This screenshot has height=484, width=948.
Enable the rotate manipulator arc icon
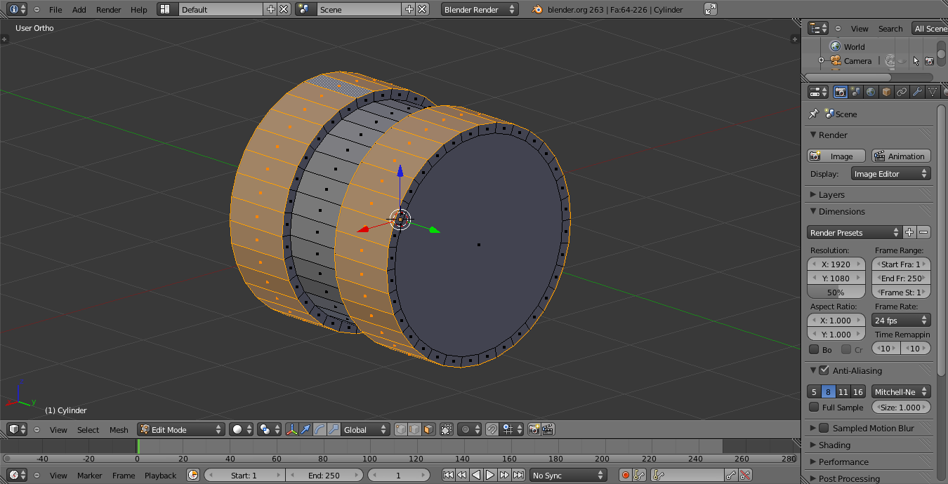click(x=320, y=429)
